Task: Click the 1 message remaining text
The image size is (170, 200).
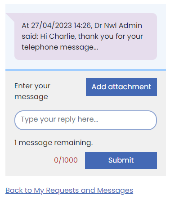Action: pyautogui.click(x=54, y=143)
